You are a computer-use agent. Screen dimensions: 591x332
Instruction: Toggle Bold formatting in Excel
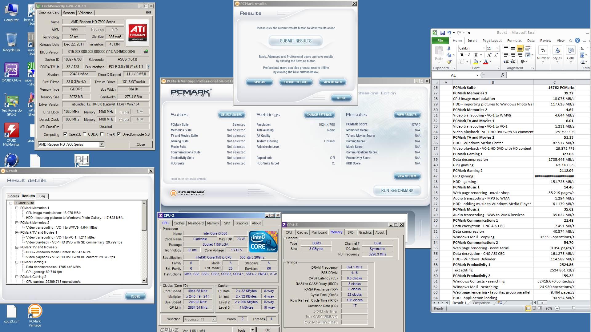click(x=462, y=55)
